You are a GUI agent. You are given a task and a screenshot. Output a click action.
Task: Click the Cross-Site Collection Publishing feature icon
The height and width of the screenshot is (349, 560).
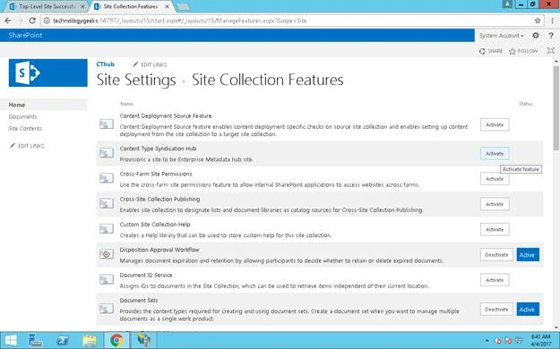point(107,203)
